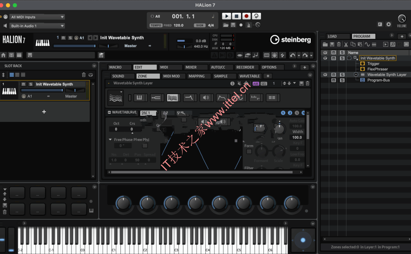Click the transport Stop button
This screenshot has height=254, width=411.
pyautogui.click(x=236, y=16)
